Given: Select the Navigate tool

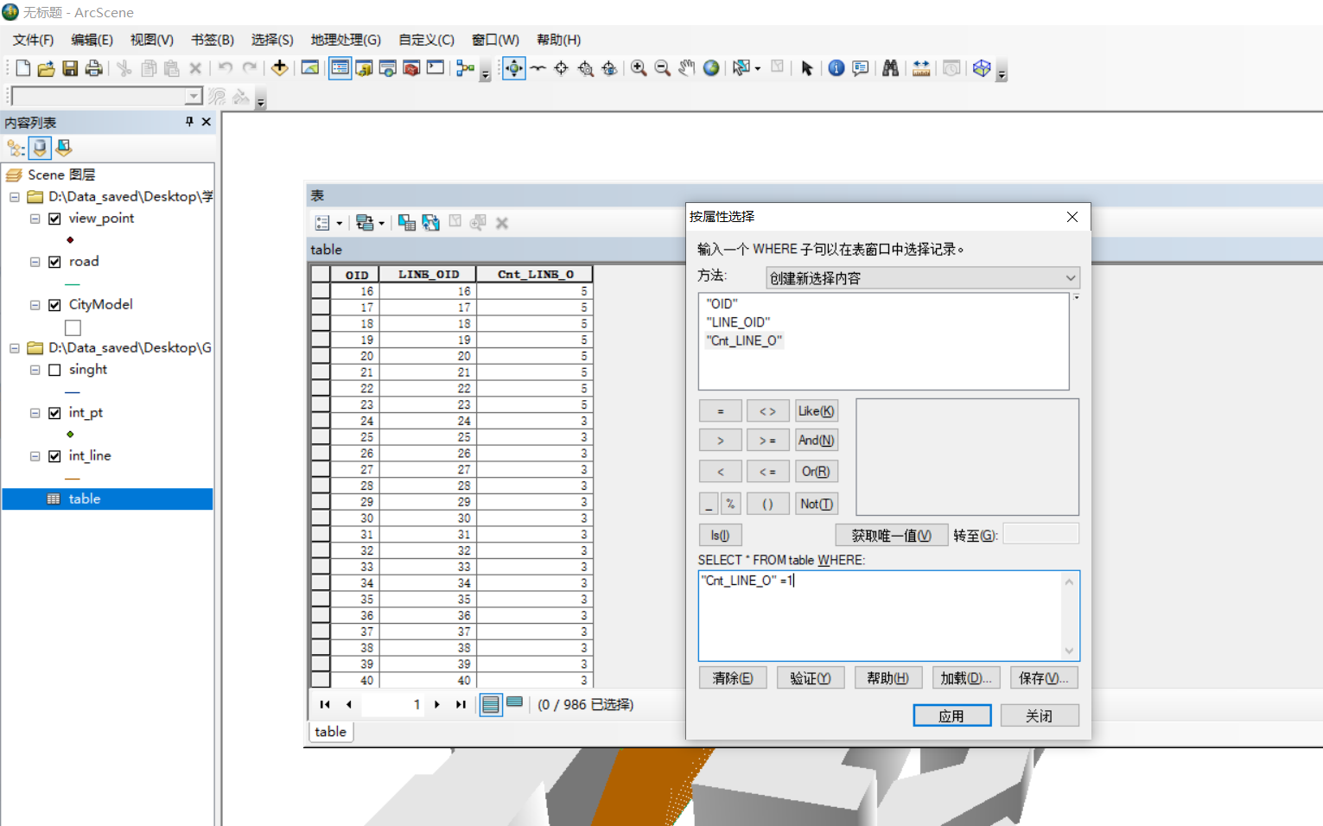Looking at the screenshot, I should (x=514, y=68).
